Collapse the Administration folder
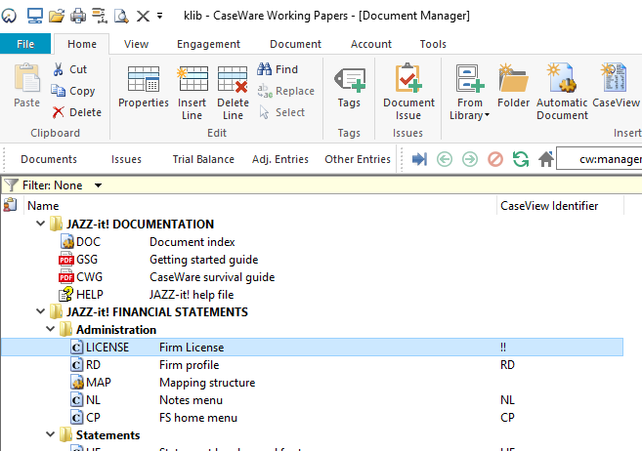Image resolution: width=642 pixels, height=451 pixels. pyautogui.click(x=50, y=329)
